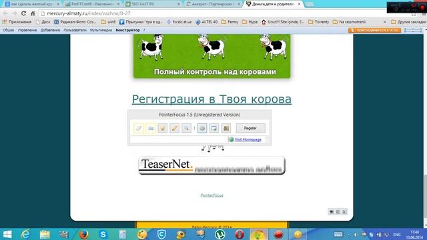The width and height of the screenshot is (427, 240).
Task: Switch to the ProfitCentR browser tab
Action: click(x=93, y=4)
